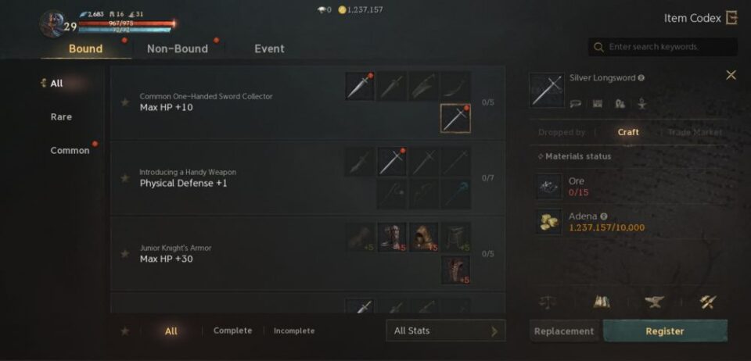Viewport: 751px width, 361px height.
Task: Click the crossed hammers icon
Action: (707, 302)
